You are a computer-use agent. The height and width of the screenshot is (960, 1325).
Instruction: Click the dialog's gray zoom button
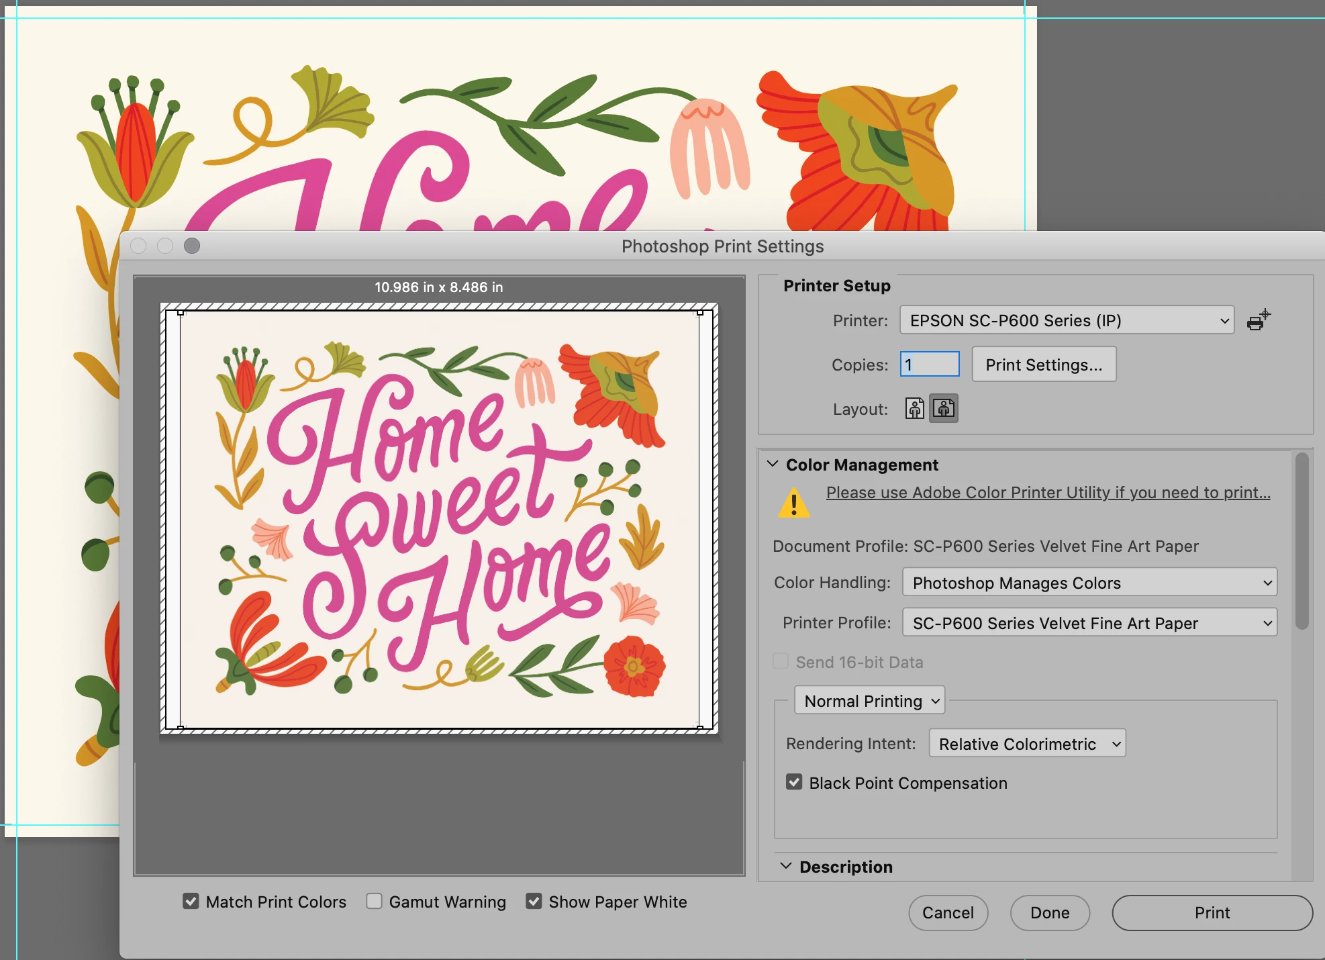coord(192,246)
